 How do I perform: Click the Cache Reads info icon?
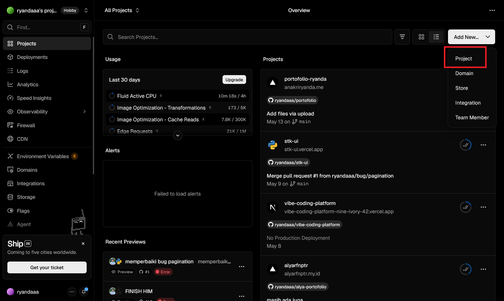(203, 119)
